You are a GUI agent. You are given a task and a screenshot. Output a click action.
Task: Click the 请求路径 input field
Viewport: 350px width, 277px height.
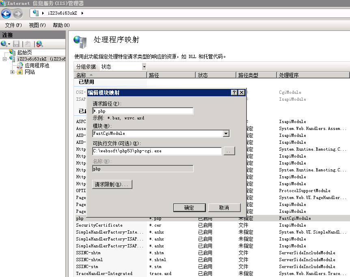pos(143,111)
